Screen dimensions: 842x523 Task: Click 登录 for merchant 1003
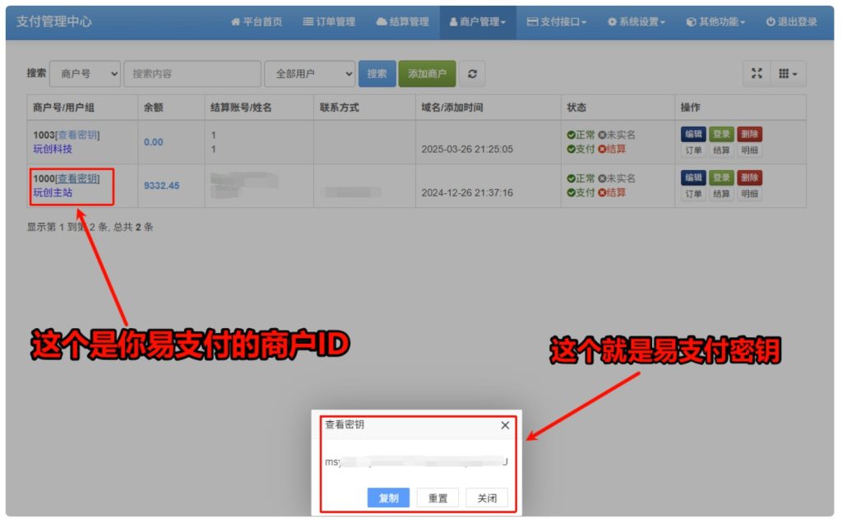click(x=721, y=132)
